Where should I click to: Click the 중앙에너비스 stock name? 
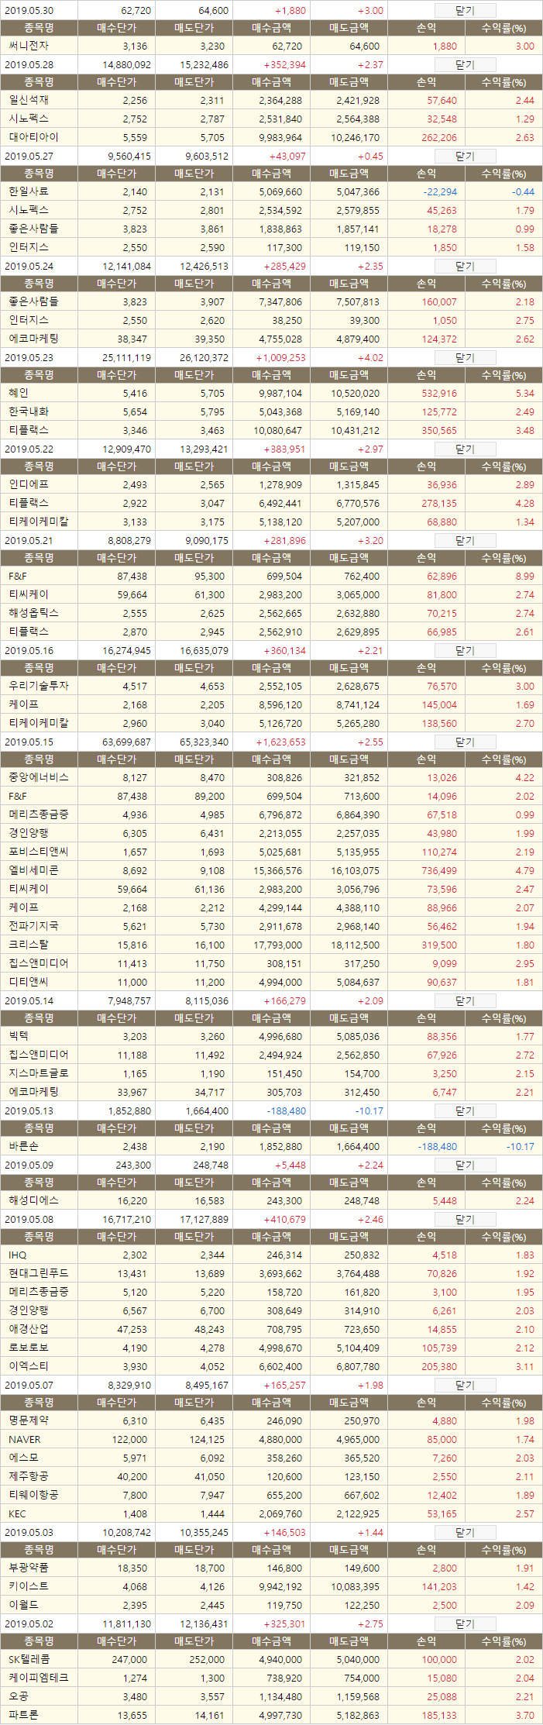[38, 777]
